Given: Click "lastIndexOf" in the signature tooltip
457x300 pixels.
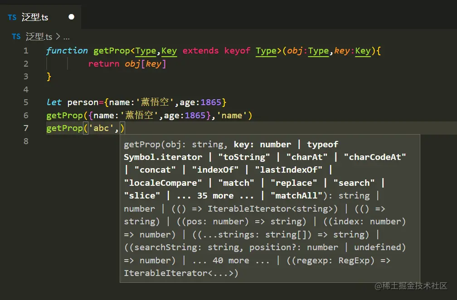Looking at the screenshot, I should pos(288,170).
